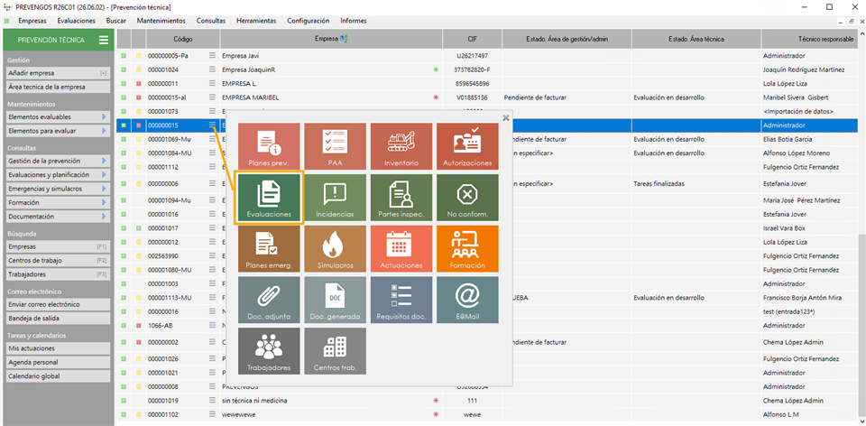Open the Centros trab. tile
Screen dimensions: 866x426
(336, 351)
